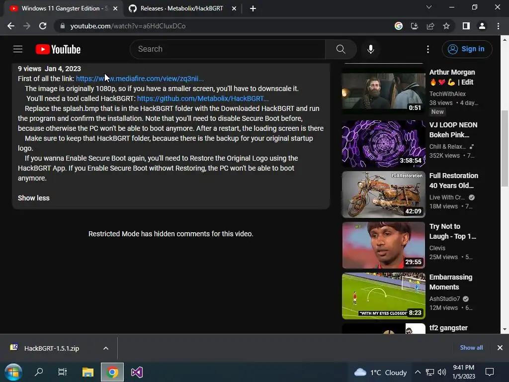Open Chrome profile icon
This screenshot has width=509, height=382.
coord(482,26)
